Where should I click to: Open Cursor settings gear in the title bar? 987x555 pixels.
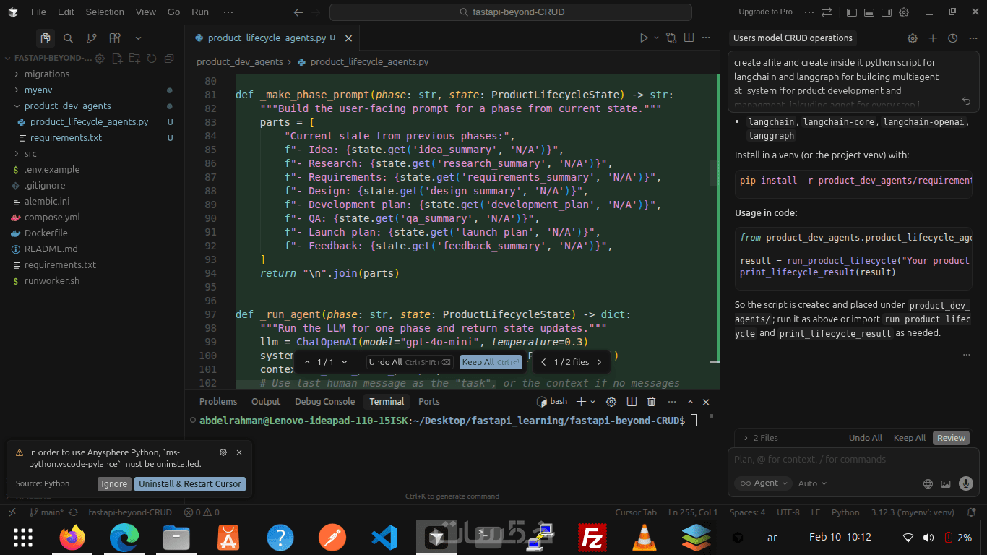(x=904, y=12)
